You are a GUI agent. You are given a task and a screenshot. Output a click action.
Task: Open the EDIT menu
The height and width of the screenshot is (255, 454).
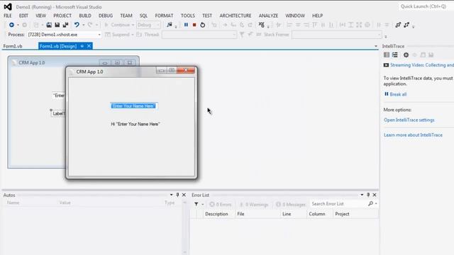point(23,16)
